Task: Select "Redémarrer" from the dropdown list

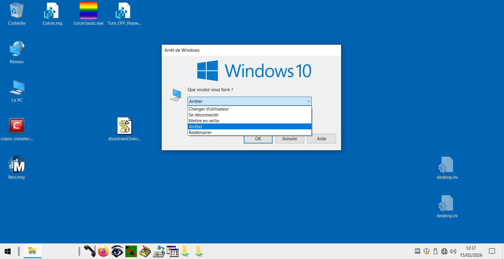Action: (x=200, y=133)
